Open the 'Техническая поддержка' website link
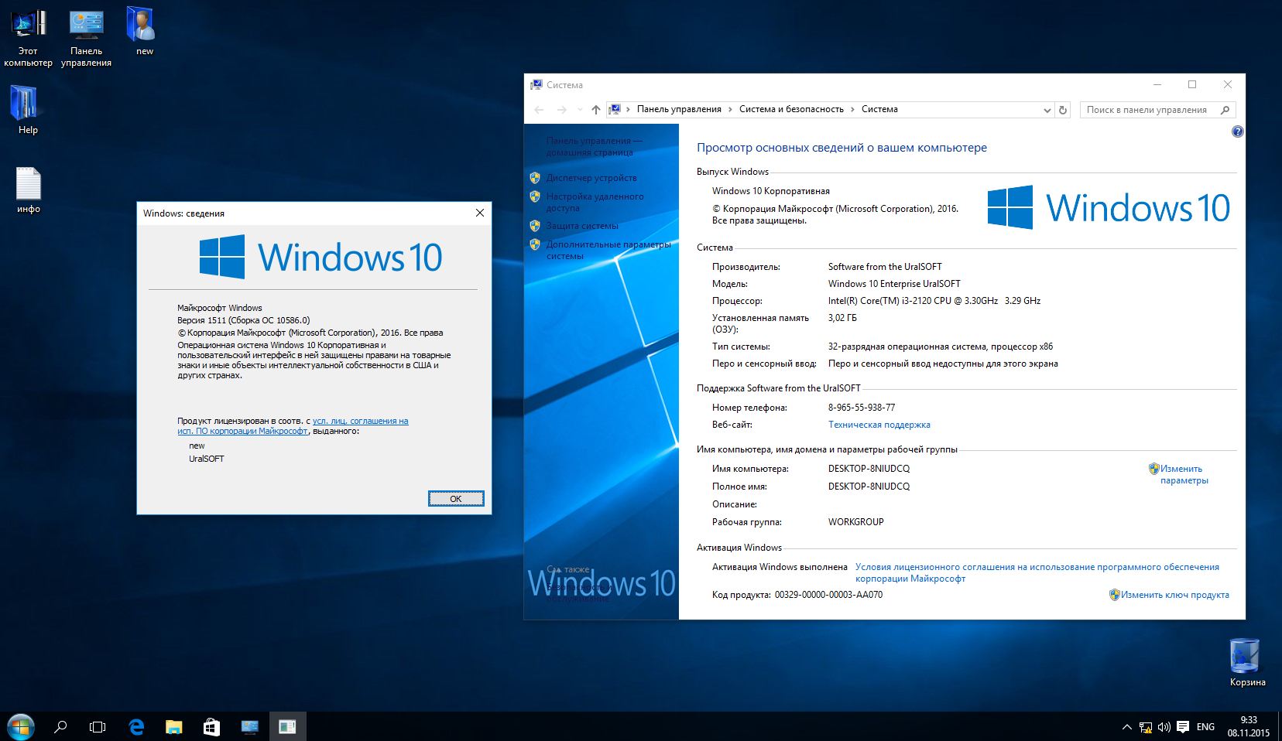The image size is (1282, 741). 879,425
